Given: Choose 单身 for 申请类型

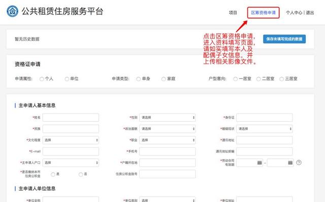Looking at the screenshot, I should pos(139,79).
